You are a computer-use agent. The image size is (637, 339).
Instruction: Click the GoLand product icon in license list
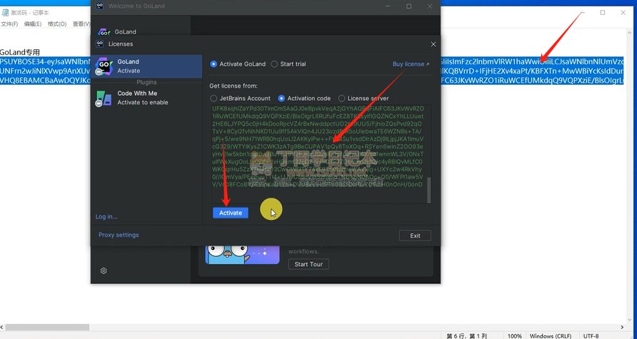pyautogui.click(x=103, y=66)
